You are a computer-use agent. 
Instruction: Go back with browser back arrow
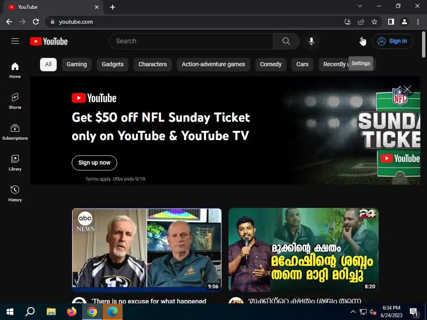[x=9, y=22]
